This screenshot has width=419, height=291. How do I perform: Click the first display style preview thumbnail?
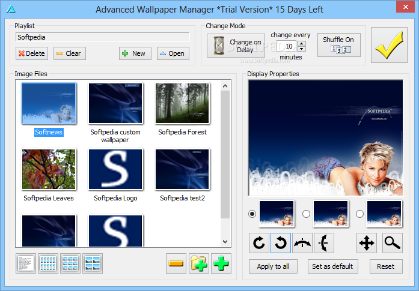point(277,214)
